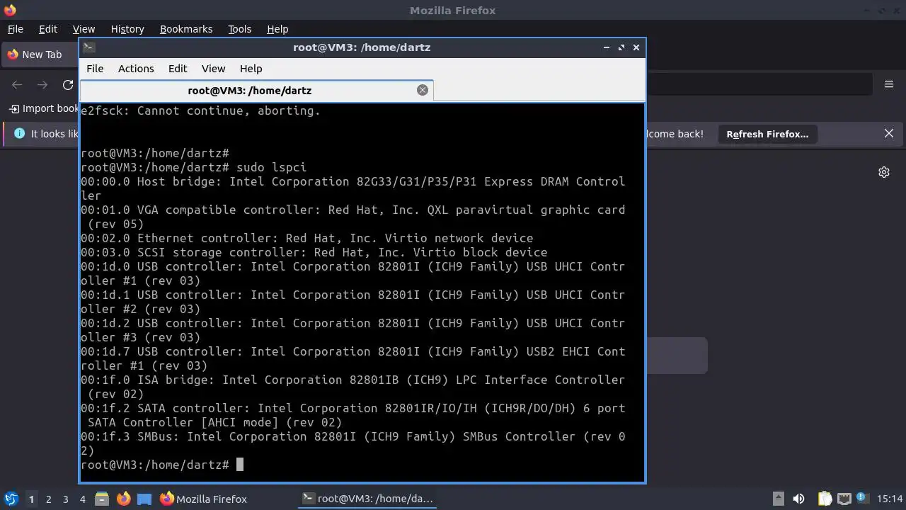Open Firefox Edit menu

pos(48,29)
